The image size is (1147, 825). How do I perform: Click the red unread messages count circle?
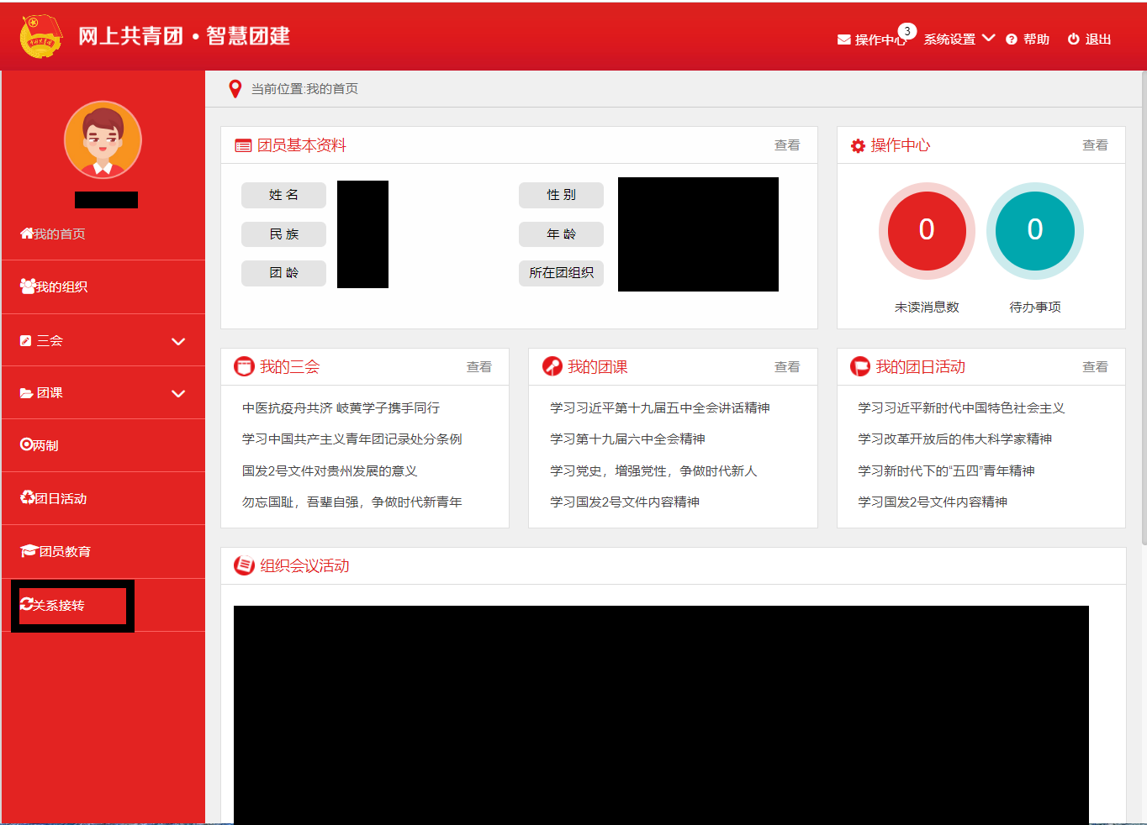click(x=926, y=230)
